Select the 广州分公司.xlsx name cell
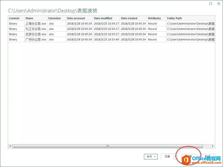The width and height of the screenshot is (223, 167). pyautogui.click(x=36, y=39)
